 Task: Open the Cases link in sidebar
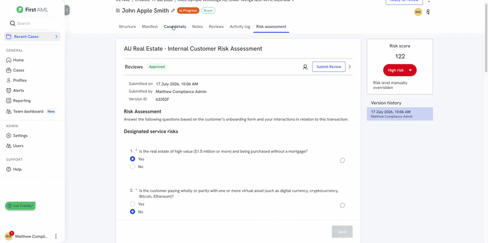(19, 70)
